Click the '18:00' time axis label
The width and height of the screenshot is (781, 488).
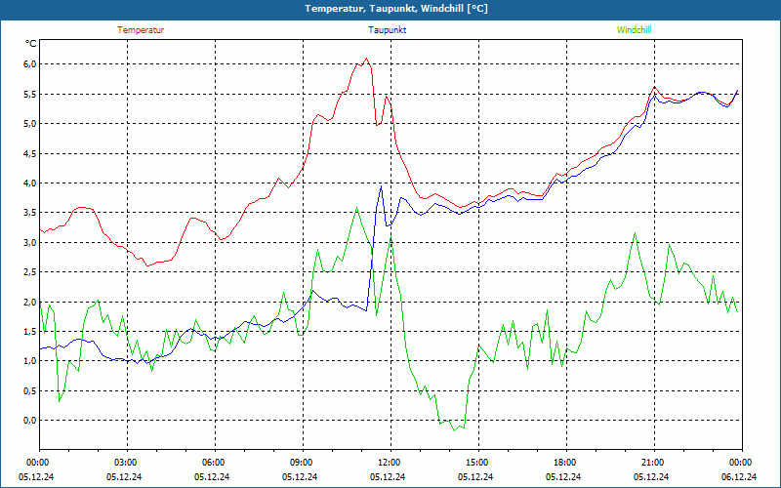tap(564, 463)
